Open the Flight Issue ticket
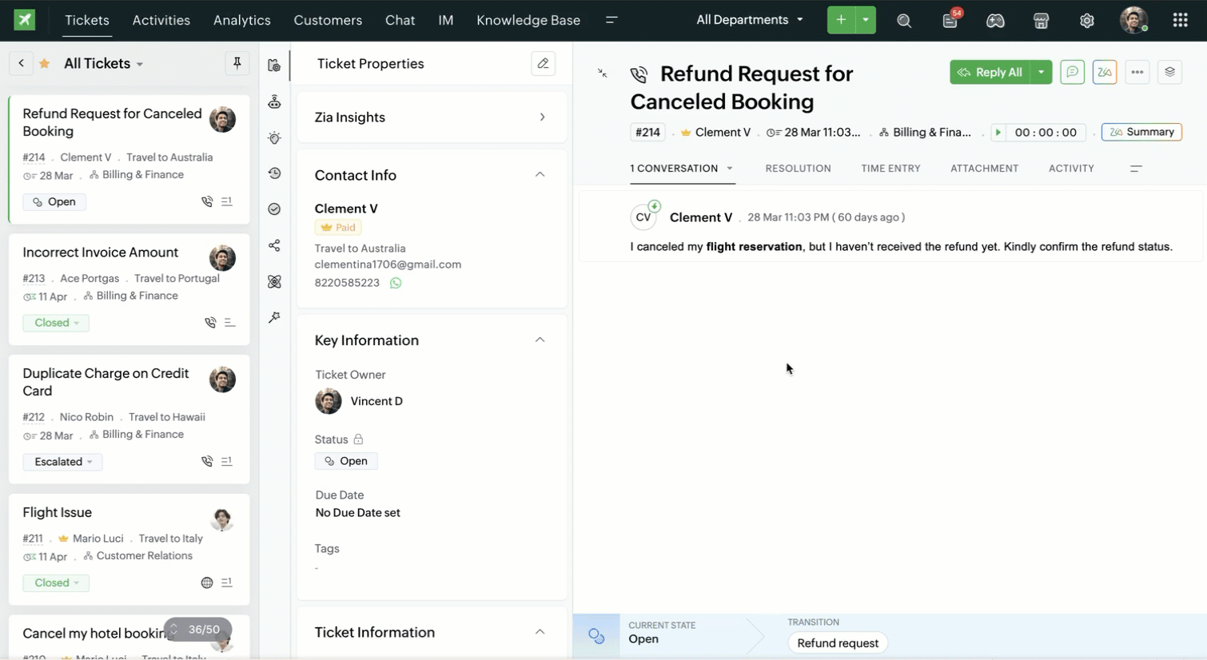Image resolution: width=1207 pixels, height=660 pixels. [x=57, y=513]
